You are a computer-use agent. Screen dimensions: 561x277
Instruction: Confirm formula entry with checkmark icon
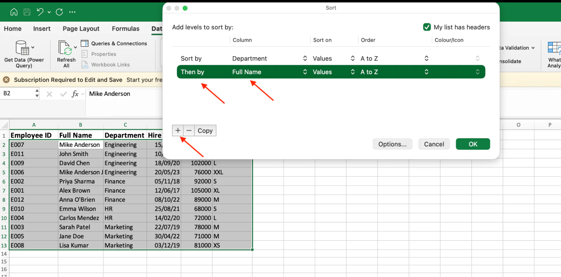click(x=64, y=94)
